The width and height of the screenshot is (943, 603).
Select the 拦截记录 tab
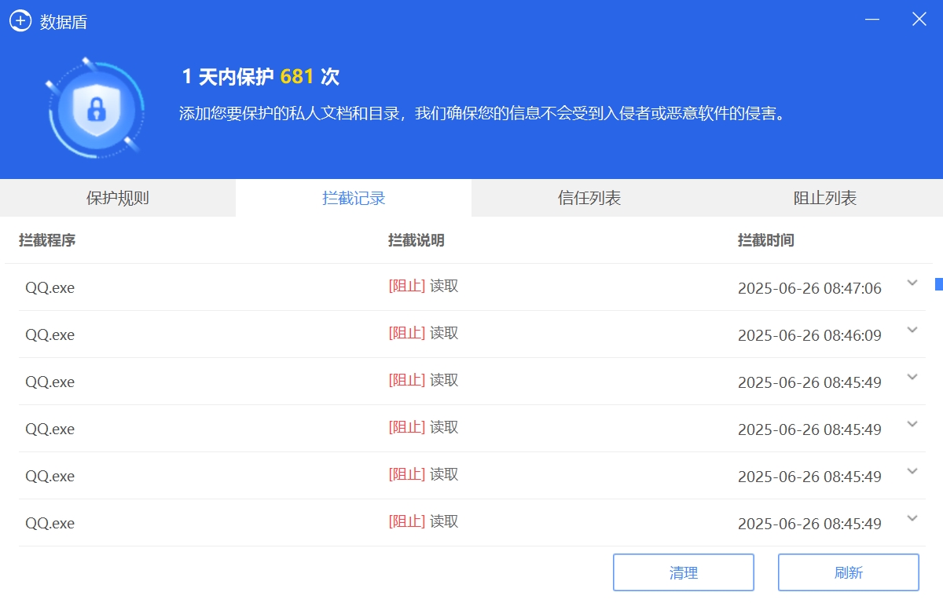coord(354,198)
